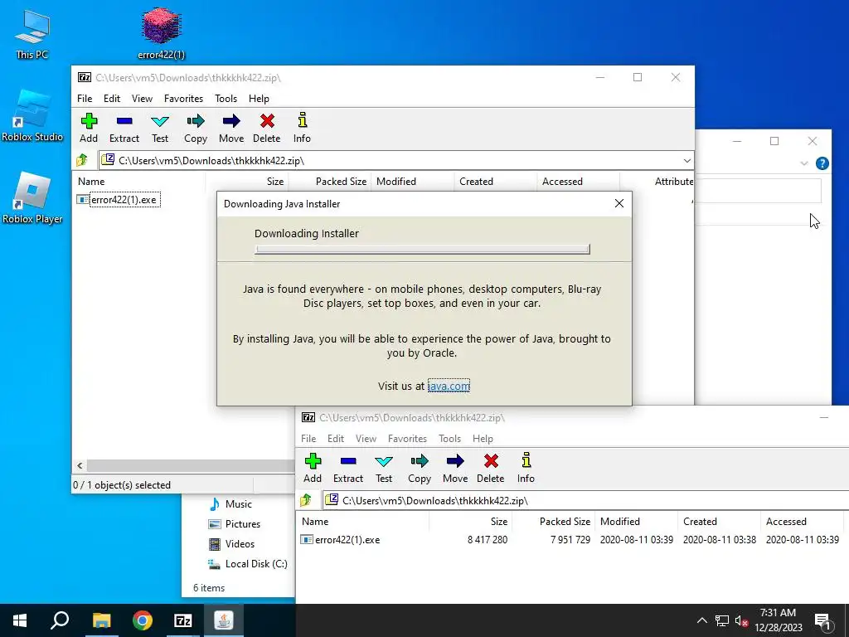849x637 pixels.
Task: Click the Explorer window search box
Action: coord(758,191)
